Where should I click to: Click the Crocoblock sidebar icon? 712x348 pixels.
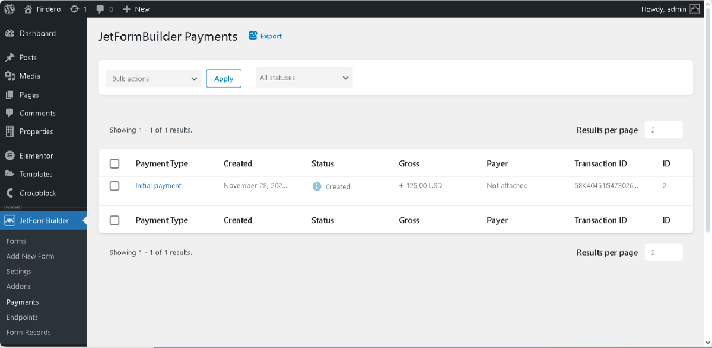point(9,192)
